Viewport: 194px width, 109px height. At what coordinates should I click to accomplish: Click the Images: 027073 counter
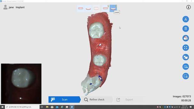point(182,96)
